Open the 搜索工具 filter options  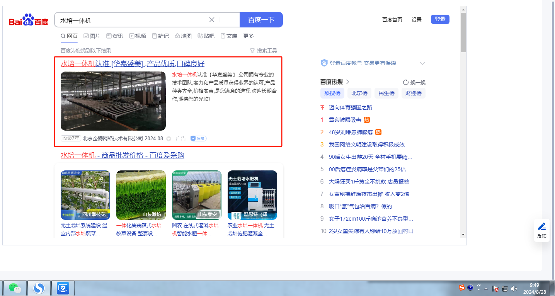point(264,51)
